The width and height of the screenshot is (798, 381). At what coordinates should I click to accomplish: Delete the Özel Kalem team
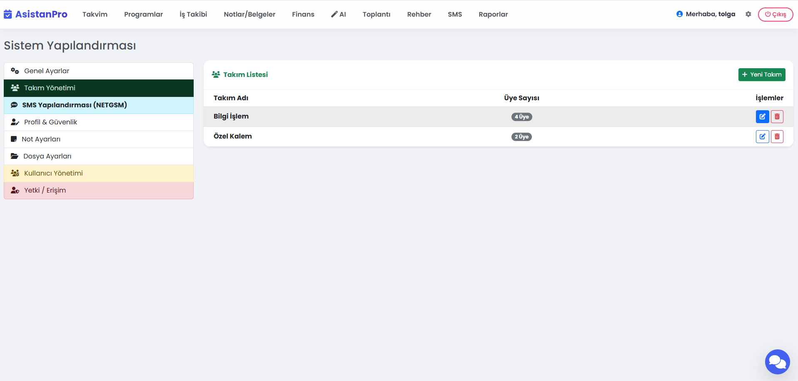click(x=777, y=137)
